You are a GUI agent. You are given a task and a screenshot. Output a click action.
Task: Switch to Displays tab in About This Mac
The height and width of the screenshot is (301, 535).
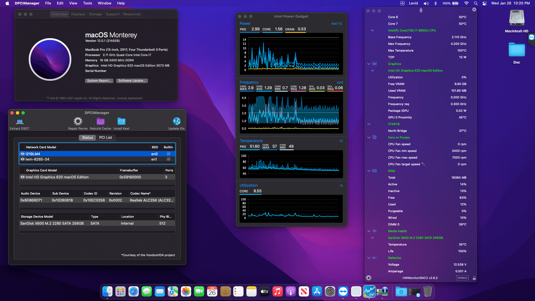(x=78, y=14)
